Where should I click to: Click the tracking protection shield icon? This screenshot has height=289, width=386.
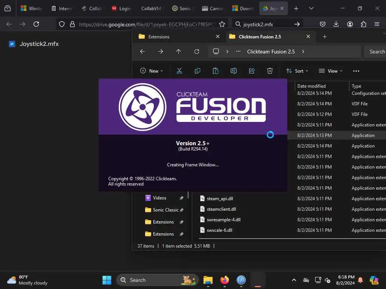pos(62,24)
